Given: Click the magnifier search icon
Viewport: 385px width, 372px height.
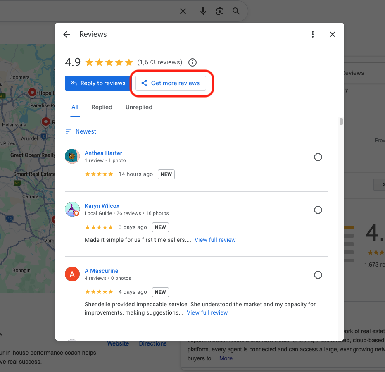Looking at the screenshot, I should [x=236, y=11].
